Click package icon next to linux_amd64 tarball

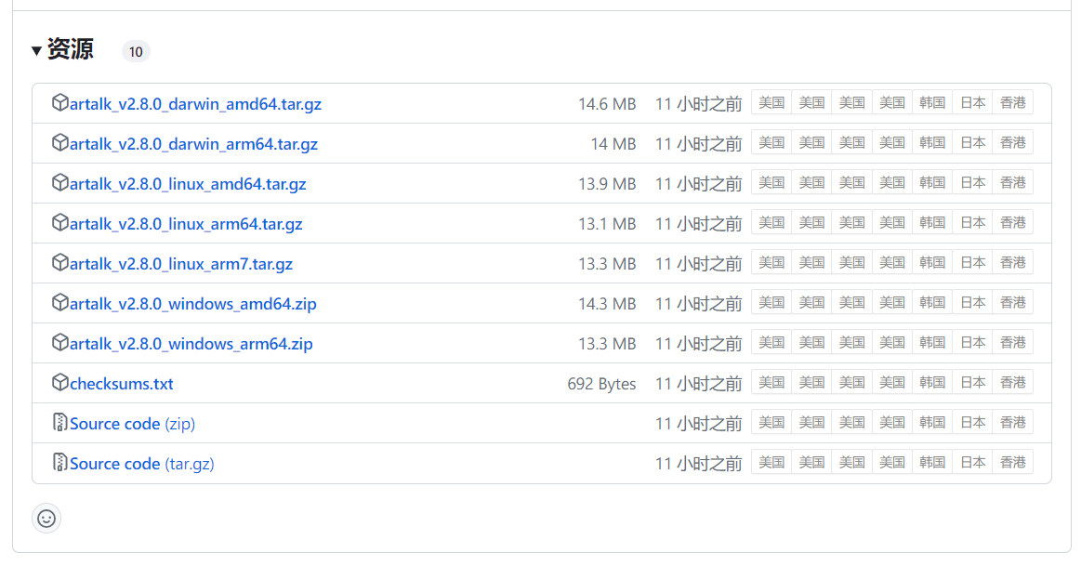pos(59,183)
